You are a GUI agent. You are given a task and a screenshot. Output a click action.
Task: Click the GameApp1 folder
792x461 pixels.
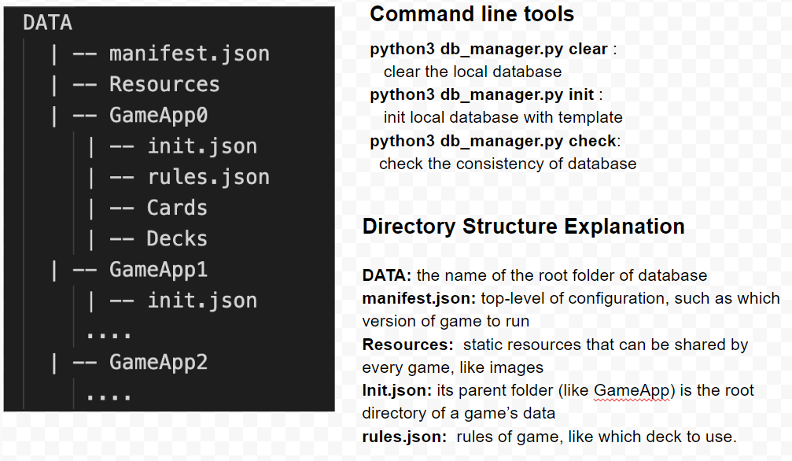point(159,269)
